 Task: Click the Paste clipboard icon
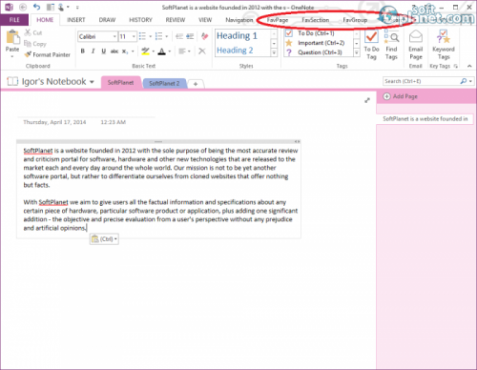click(12, 37)
